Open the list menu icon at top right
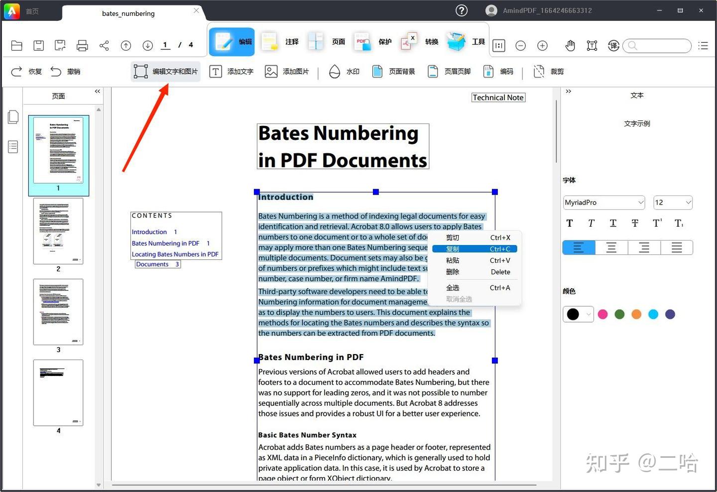The width and height of the screenshot is (717, 492). tap(703, 46)
